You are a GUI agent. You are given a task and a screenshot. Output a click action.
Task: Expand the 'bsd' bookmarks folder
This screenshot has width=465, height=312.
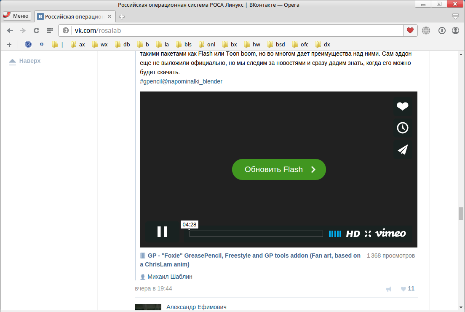pos(276,44)
